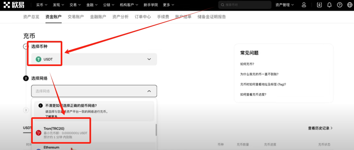Click the help question mark icon
The image size is (354, 150).
click(340, 5)
